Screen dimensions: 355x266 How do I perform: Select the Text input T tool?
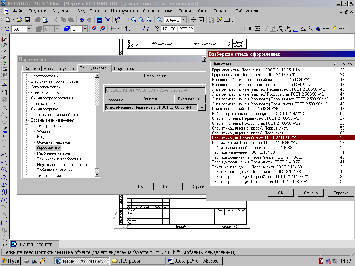(250, 29)
